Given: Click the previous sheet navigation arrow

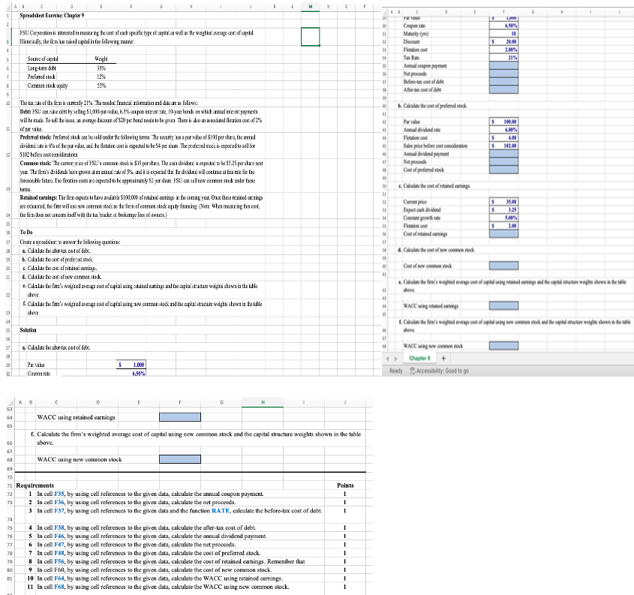Looking at the screenshot, I should tap(388, 359).
